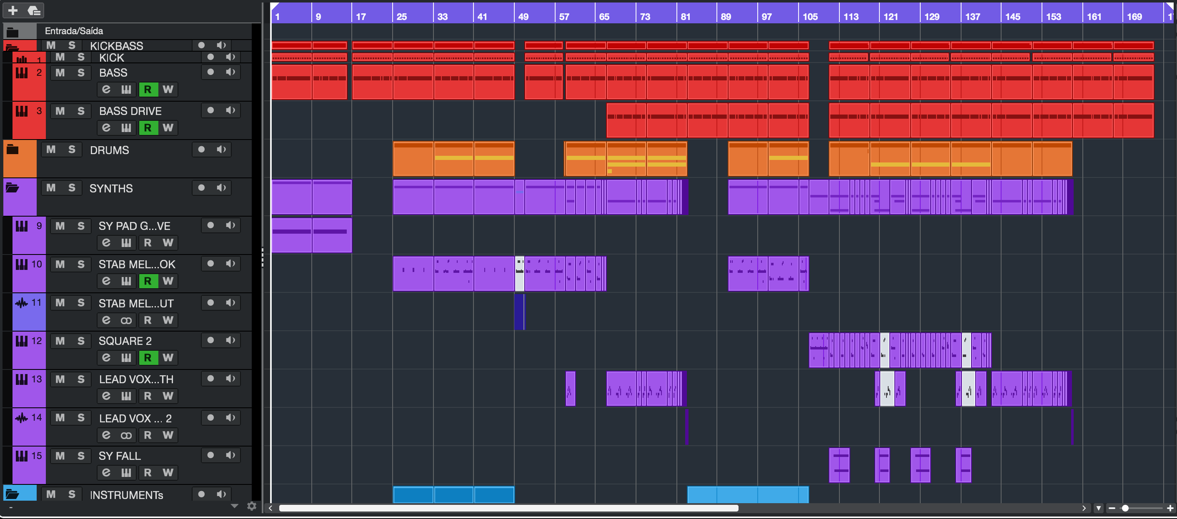This screenshot has height=519, width=1177.
Task: Click the Add Track plus icon
Action: coord(13,10)
